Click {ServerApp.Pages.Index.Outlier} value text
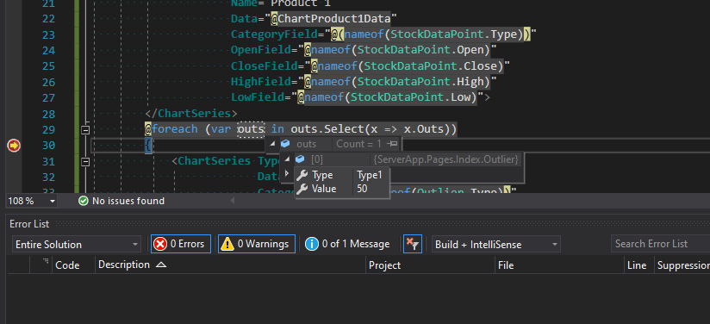710x324 pixels. click(446, 159)
